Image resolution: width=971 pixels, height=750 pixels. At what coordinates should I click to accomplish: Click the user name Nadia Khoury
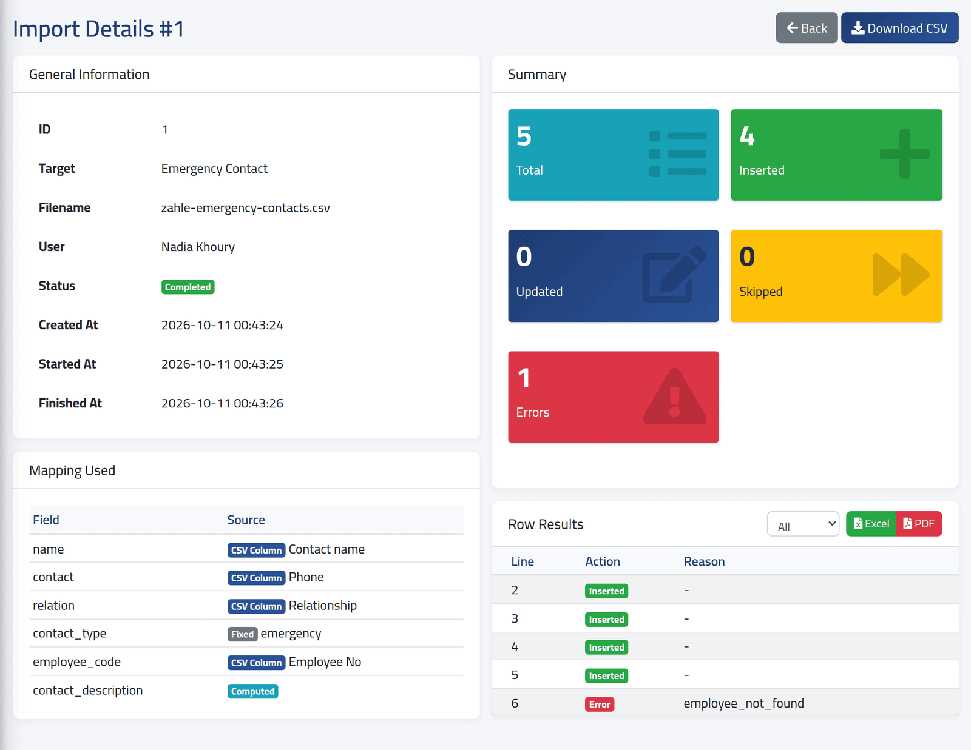[x=198, y=247]
